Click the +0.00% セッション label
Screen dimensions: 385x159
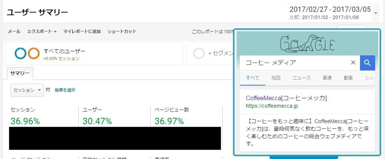61,59
